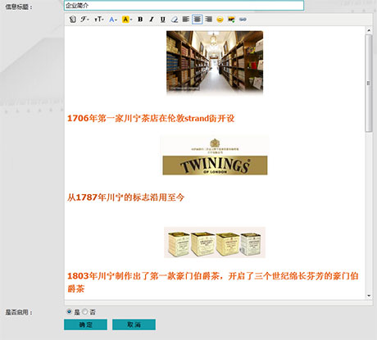Click the paragraph starting with 1803年川宁制作

[x=213, y=282]
